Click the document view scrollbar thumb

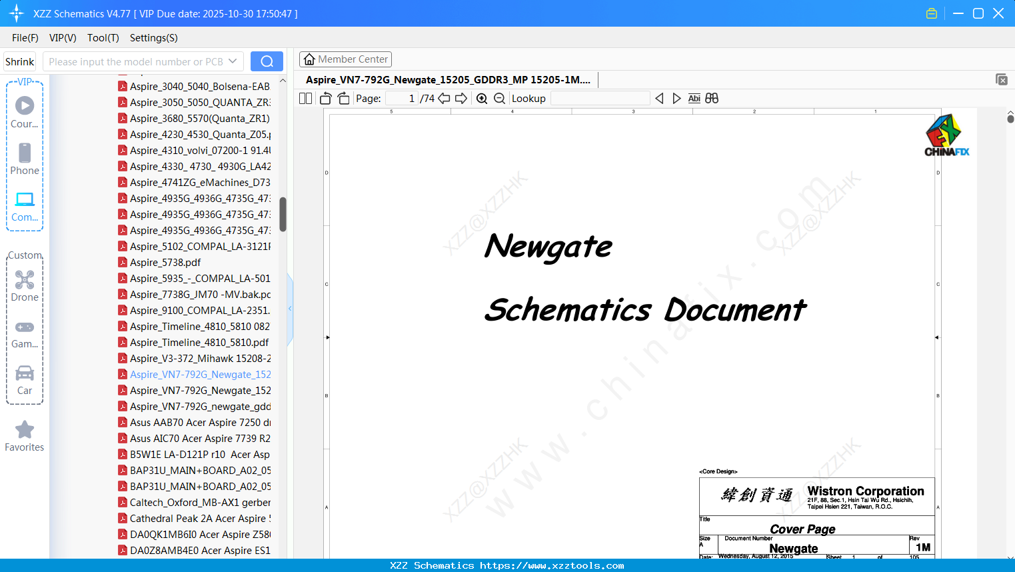[1010, 119]
